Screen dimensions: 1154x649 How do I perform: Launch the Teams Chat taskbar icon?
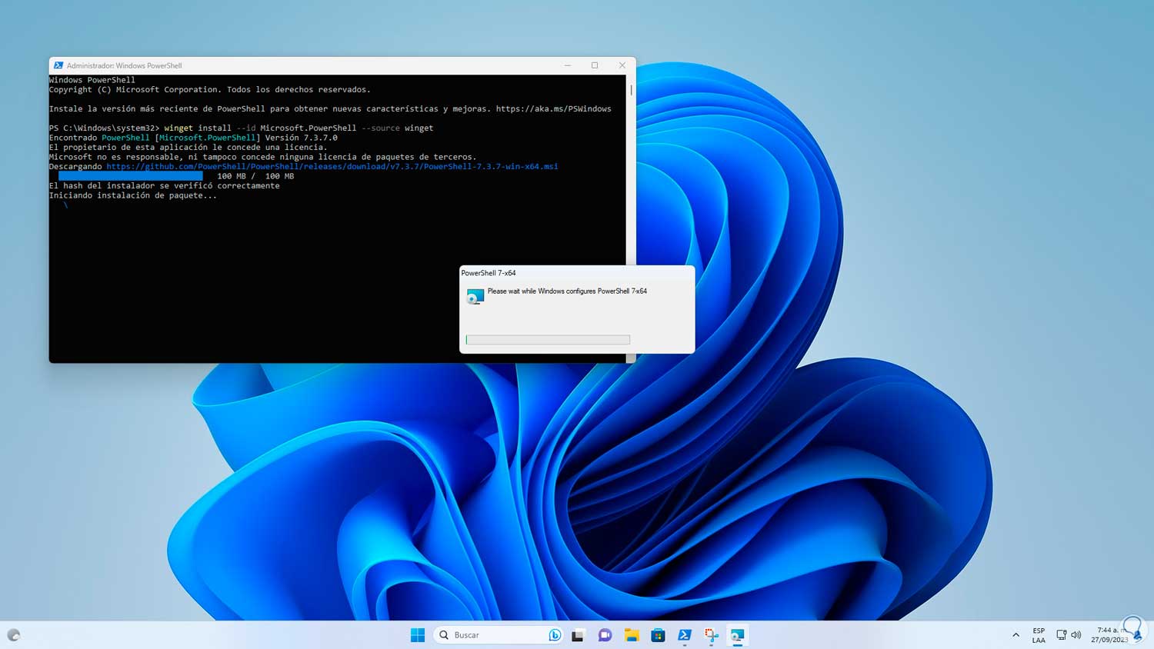[x=605, y=635]
